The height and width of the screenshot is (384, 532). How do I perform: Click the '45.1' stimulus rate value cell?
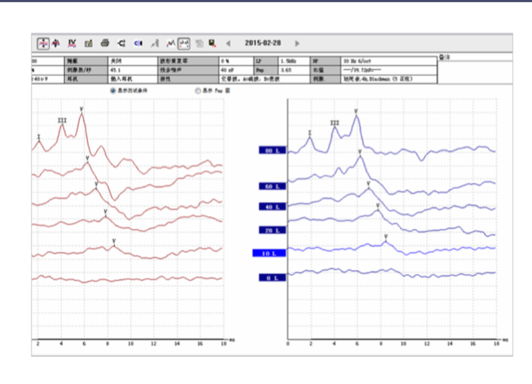pyautogui.click(x=133, y=70)
